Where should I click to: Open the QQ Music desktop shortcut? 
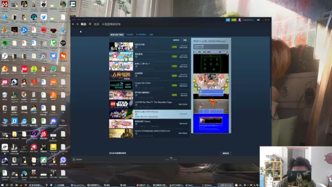click(34, 70)
